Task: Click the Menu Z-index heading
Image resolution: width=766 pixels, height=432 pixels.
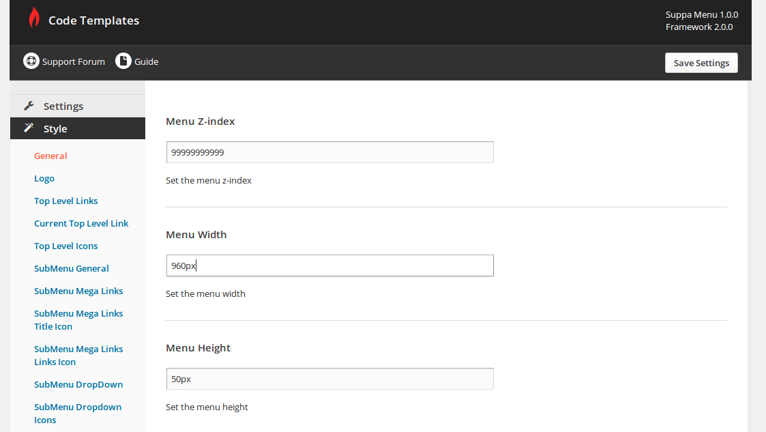Action: pos(201,121)
